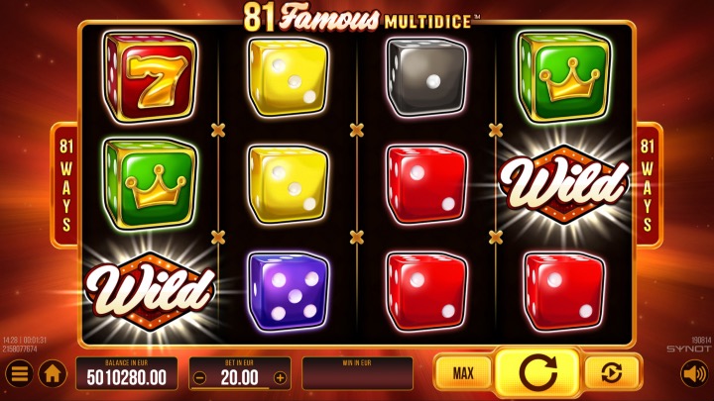714x401 pixels.
Task: Toggle autoplay with the looping arrows button
Action: tap(612, 373)
